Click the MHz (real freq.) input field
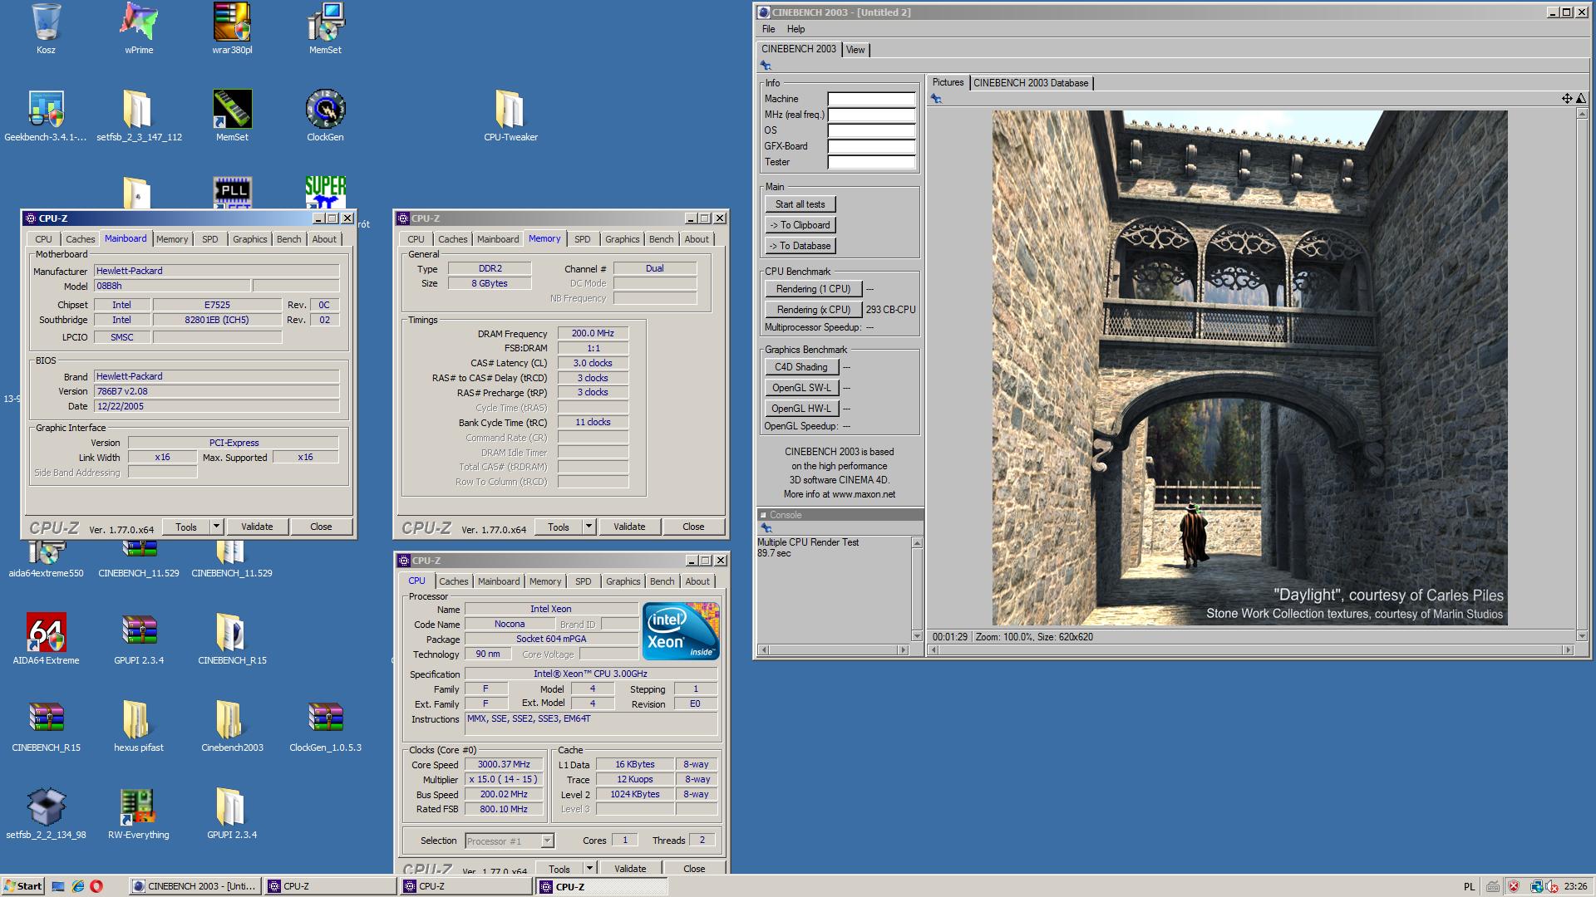1596x897 pixels. click(x=871, y=115)
